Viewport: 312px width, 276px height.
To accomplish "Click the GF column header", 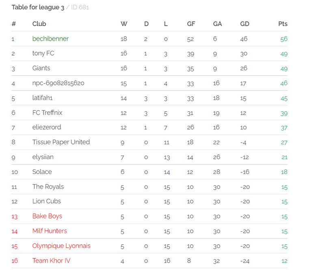I will (191, 24).
